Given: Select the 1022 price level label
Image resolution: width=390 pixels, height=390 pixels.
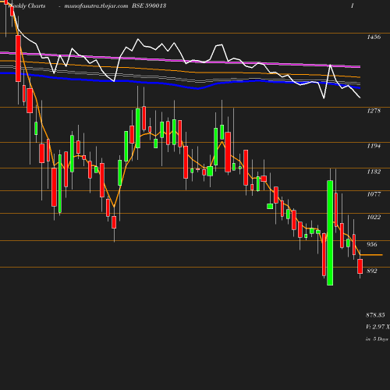Looking at the screenshot, I should point(374,217).
